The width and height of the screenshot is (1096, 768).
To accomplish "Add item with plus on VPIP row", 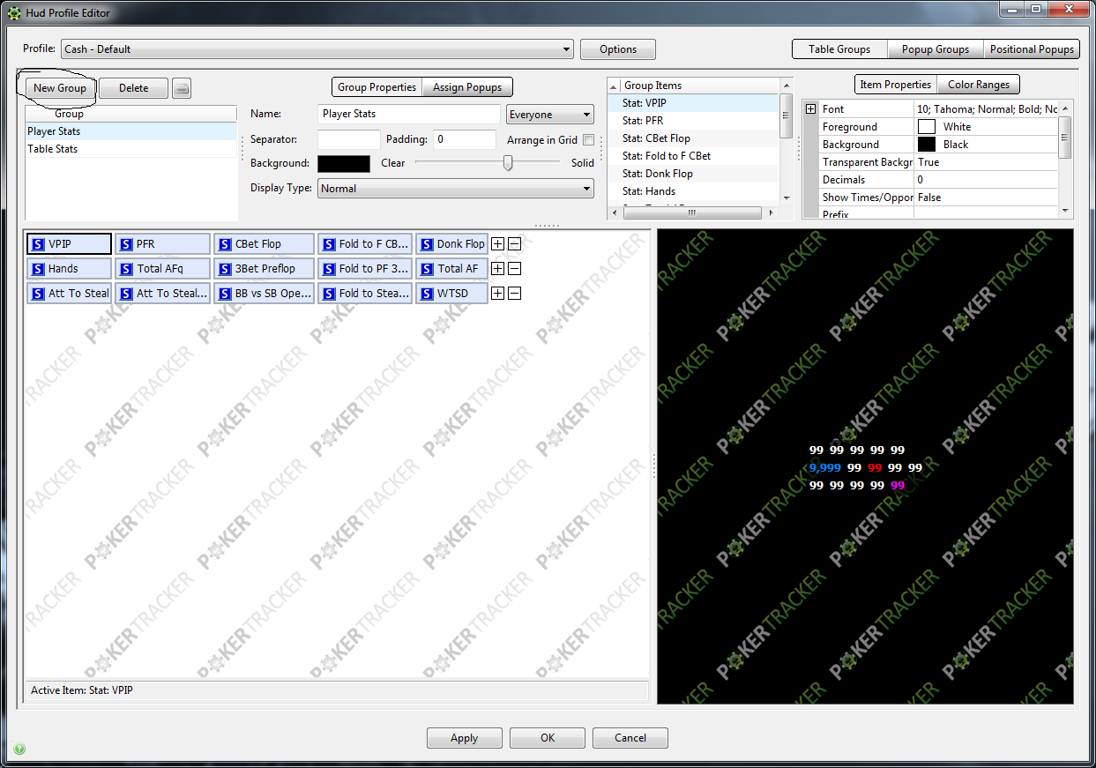I will pyautogui.click(x=498, y=244).
